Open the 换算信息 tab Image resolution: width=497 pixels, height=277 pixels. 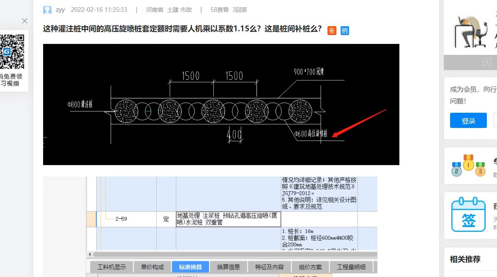(228, 267)
